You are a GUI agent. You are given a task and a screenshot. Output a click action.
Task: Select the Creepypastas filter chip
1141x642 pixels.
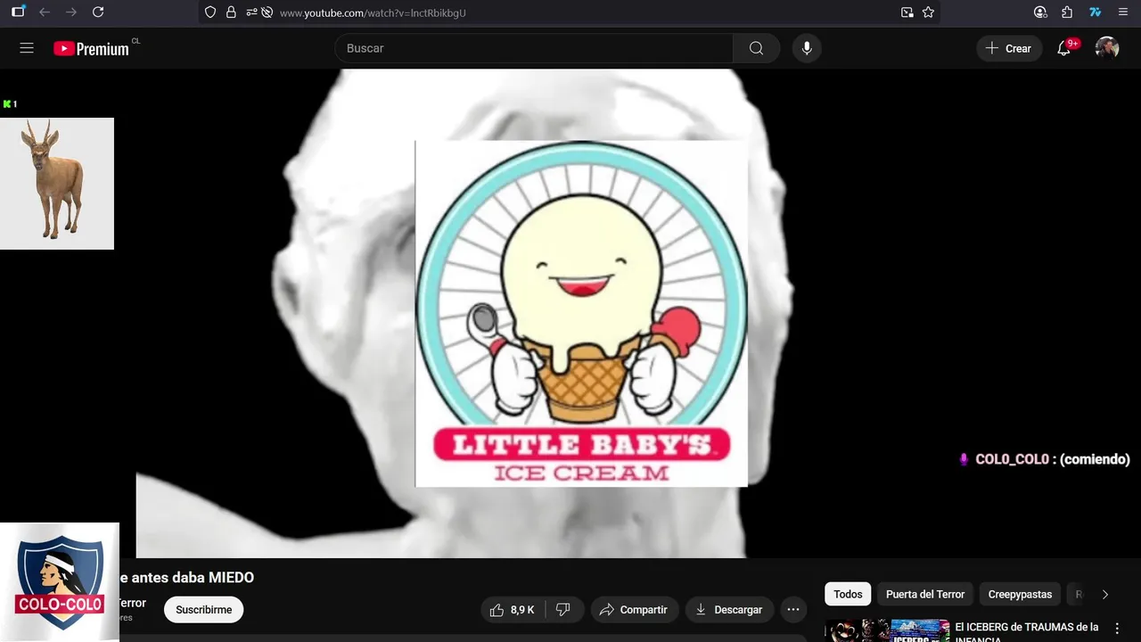[x=1020, y=595]
